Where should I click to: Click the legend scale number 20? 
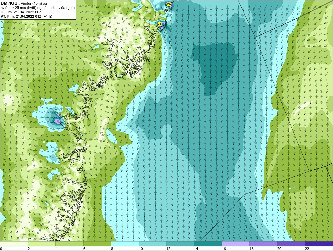(279, 249)
